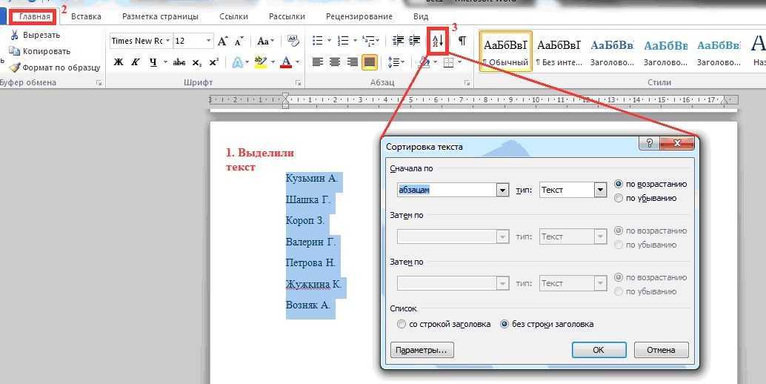Click the shading paint bucket icon
The width and height of the screenshot is (766, 384).
tap(424, 62)
